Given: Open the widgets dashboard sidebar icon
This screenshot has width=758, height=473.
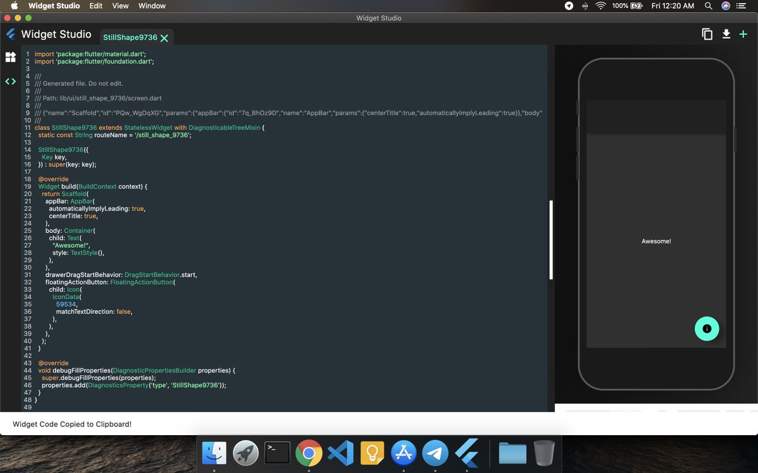Looking at the screenshot, I should 10,57.
